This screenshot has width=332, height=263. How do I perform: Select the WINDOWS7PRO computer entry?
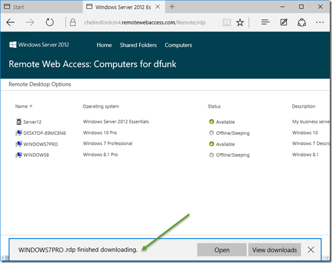click(x=41, y=144)
